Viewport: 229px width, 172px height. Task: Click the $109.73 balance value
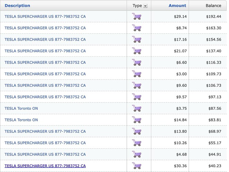point(214,74)
